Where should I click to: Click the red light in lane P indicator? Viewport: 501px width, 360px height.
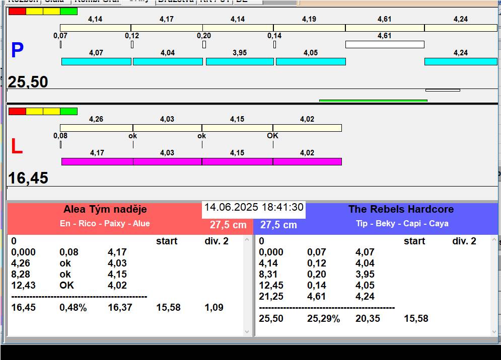(x=17, y=11)
